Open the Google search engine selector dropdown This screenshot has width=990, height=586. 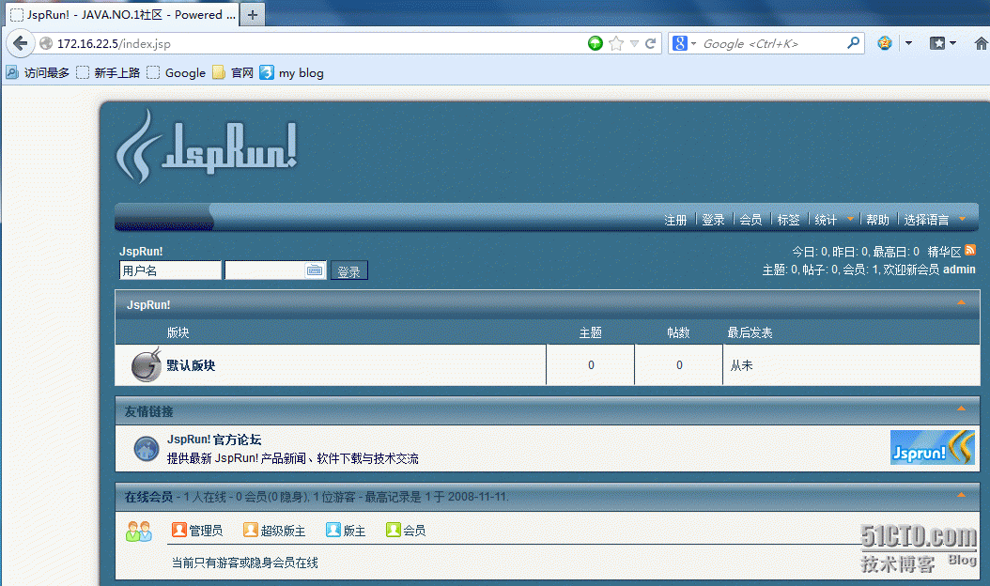(685, 43)
